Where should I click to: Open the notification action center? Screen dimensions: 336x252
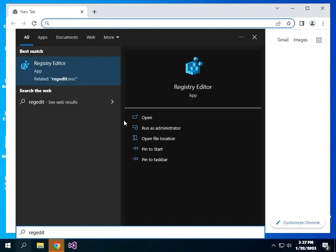[326, 246]
